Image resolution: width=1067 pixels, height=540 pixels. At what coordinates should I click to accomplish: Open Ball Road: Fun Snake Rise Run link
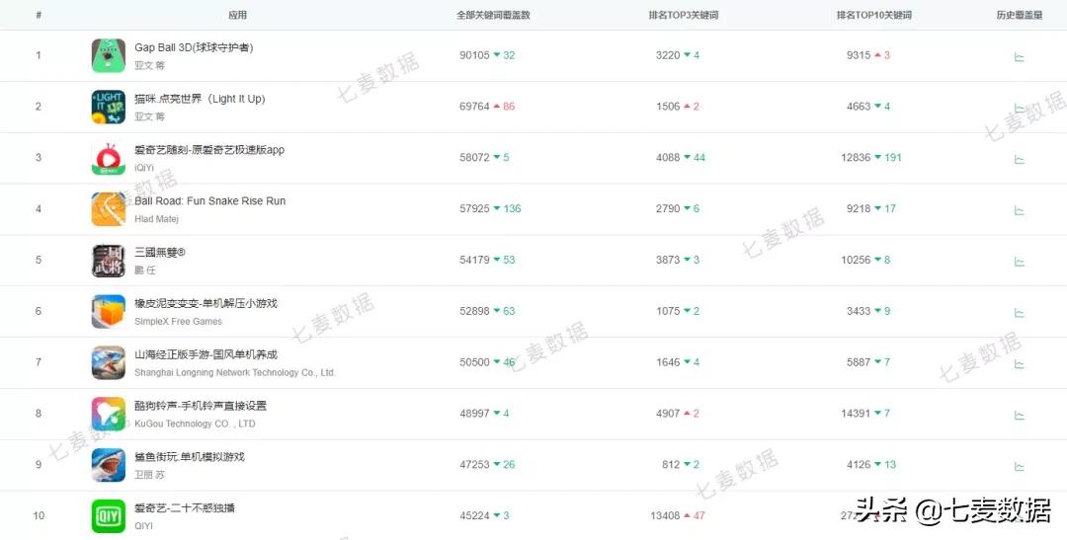click(x=209, y=200)
